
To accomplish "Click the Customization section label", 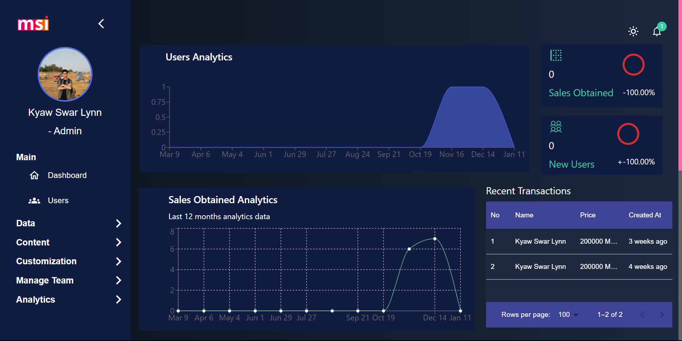I will [x=46, y=261].
